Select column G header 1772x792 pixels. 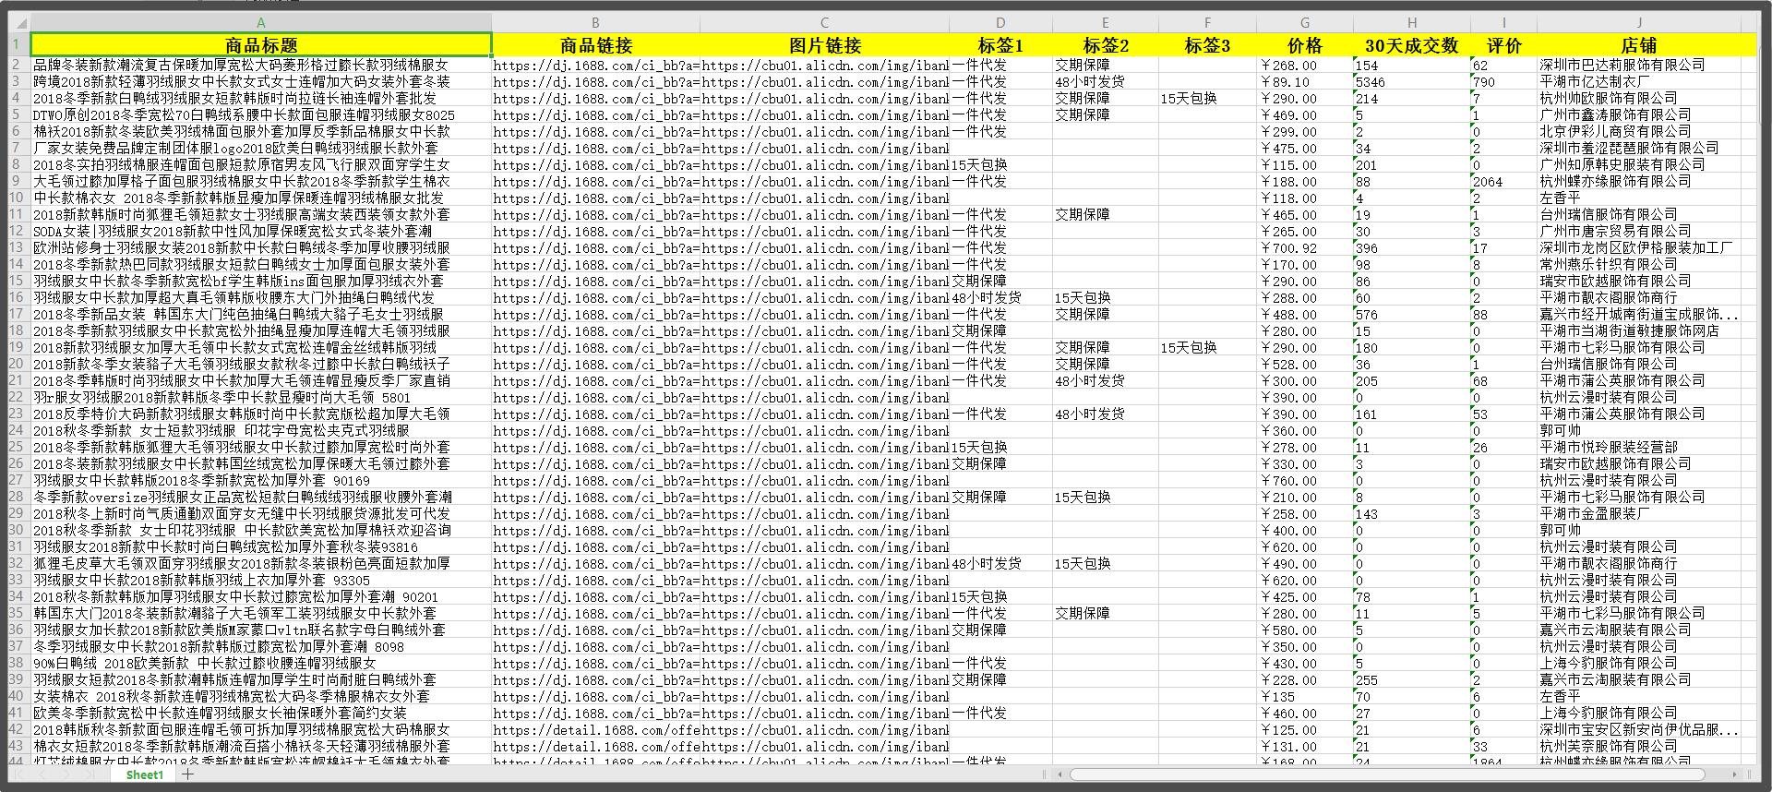click(1304, 22)
